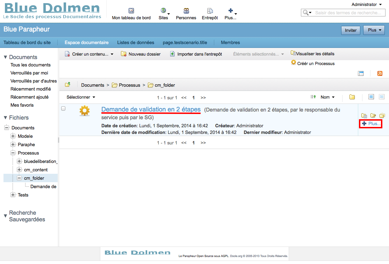Expand the Modele tree node
The height and width of the screenshot is (264, 389).
coord(13,136)
